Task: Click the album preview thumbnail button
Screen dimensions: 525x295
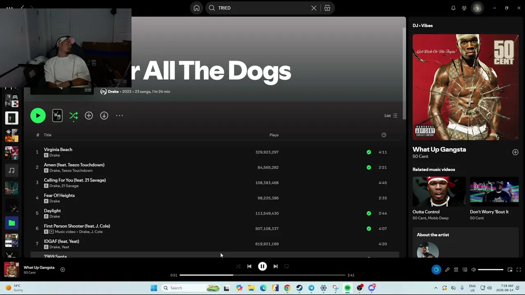Action: tap(57, 116)
